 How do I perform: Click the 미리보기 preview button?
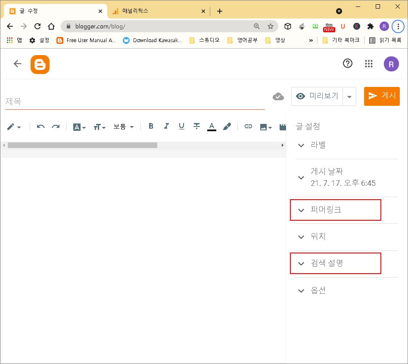(319, 96)
